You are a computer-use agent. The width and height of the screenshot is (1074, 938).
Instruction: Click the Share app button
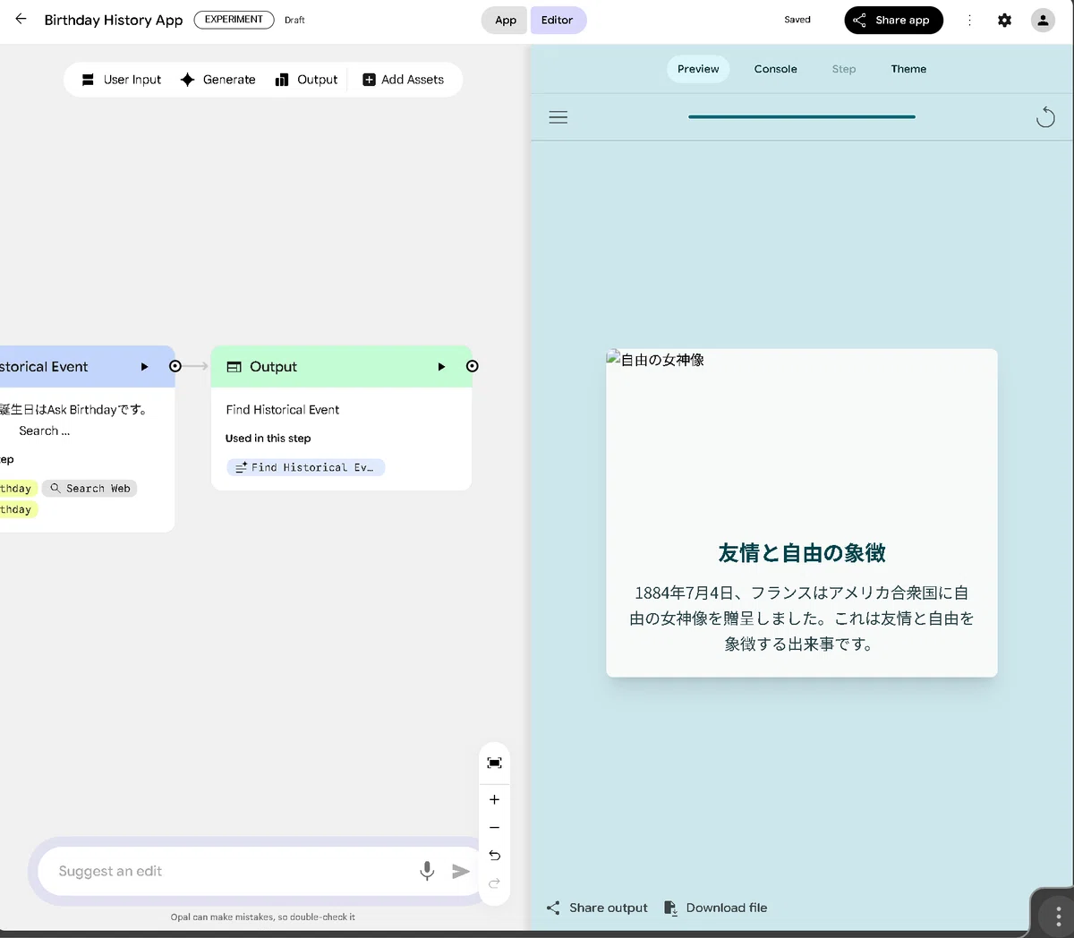coord(893,20)
